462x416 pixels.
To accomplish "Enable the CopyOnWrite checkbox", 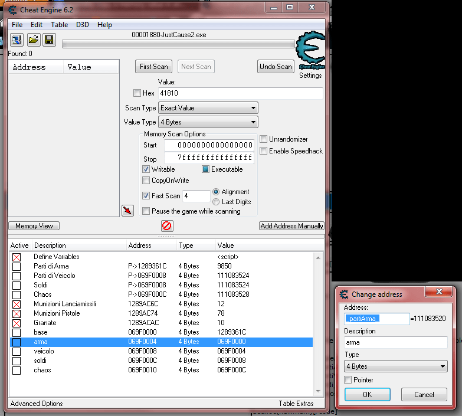I will [146, 181].
